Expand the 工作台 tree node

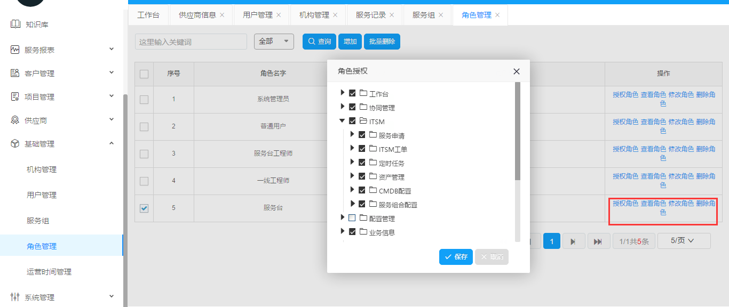tap(342, 93)
